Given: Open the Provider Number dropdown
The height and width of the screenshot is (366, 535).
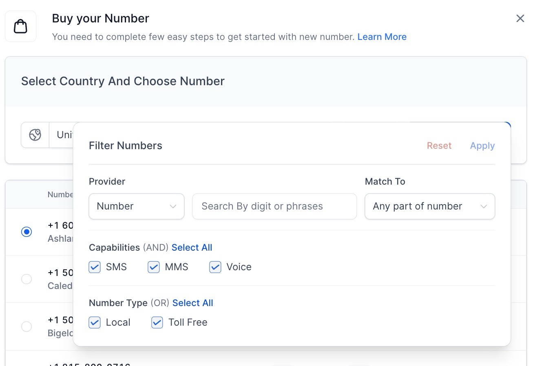Looking at the screenshot, I should click(136, 206).
